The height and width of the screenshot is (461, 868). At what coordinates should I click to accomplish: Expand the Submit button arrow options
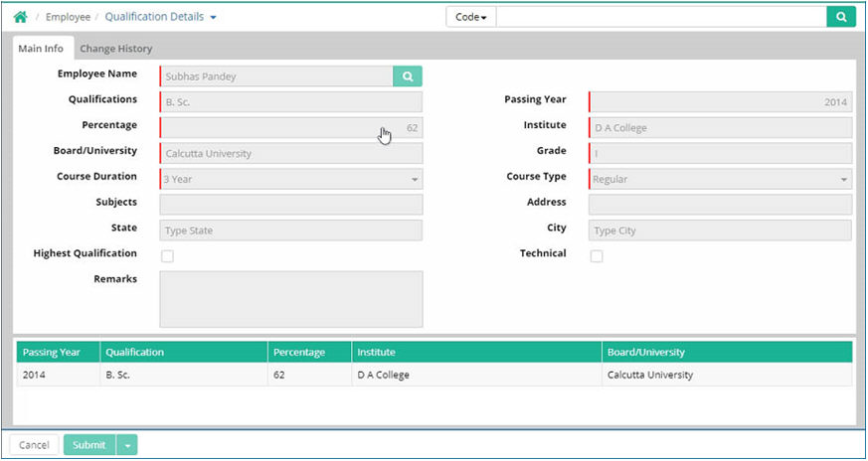[x=127, y=445]
